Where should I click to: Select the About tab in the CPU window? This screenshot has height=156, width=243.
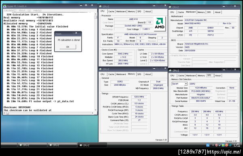point(148,11)
